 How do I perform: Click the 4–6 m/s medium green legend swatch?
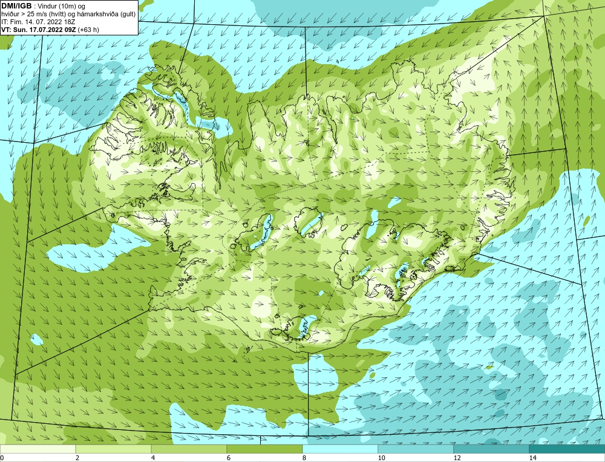point(189,449)
